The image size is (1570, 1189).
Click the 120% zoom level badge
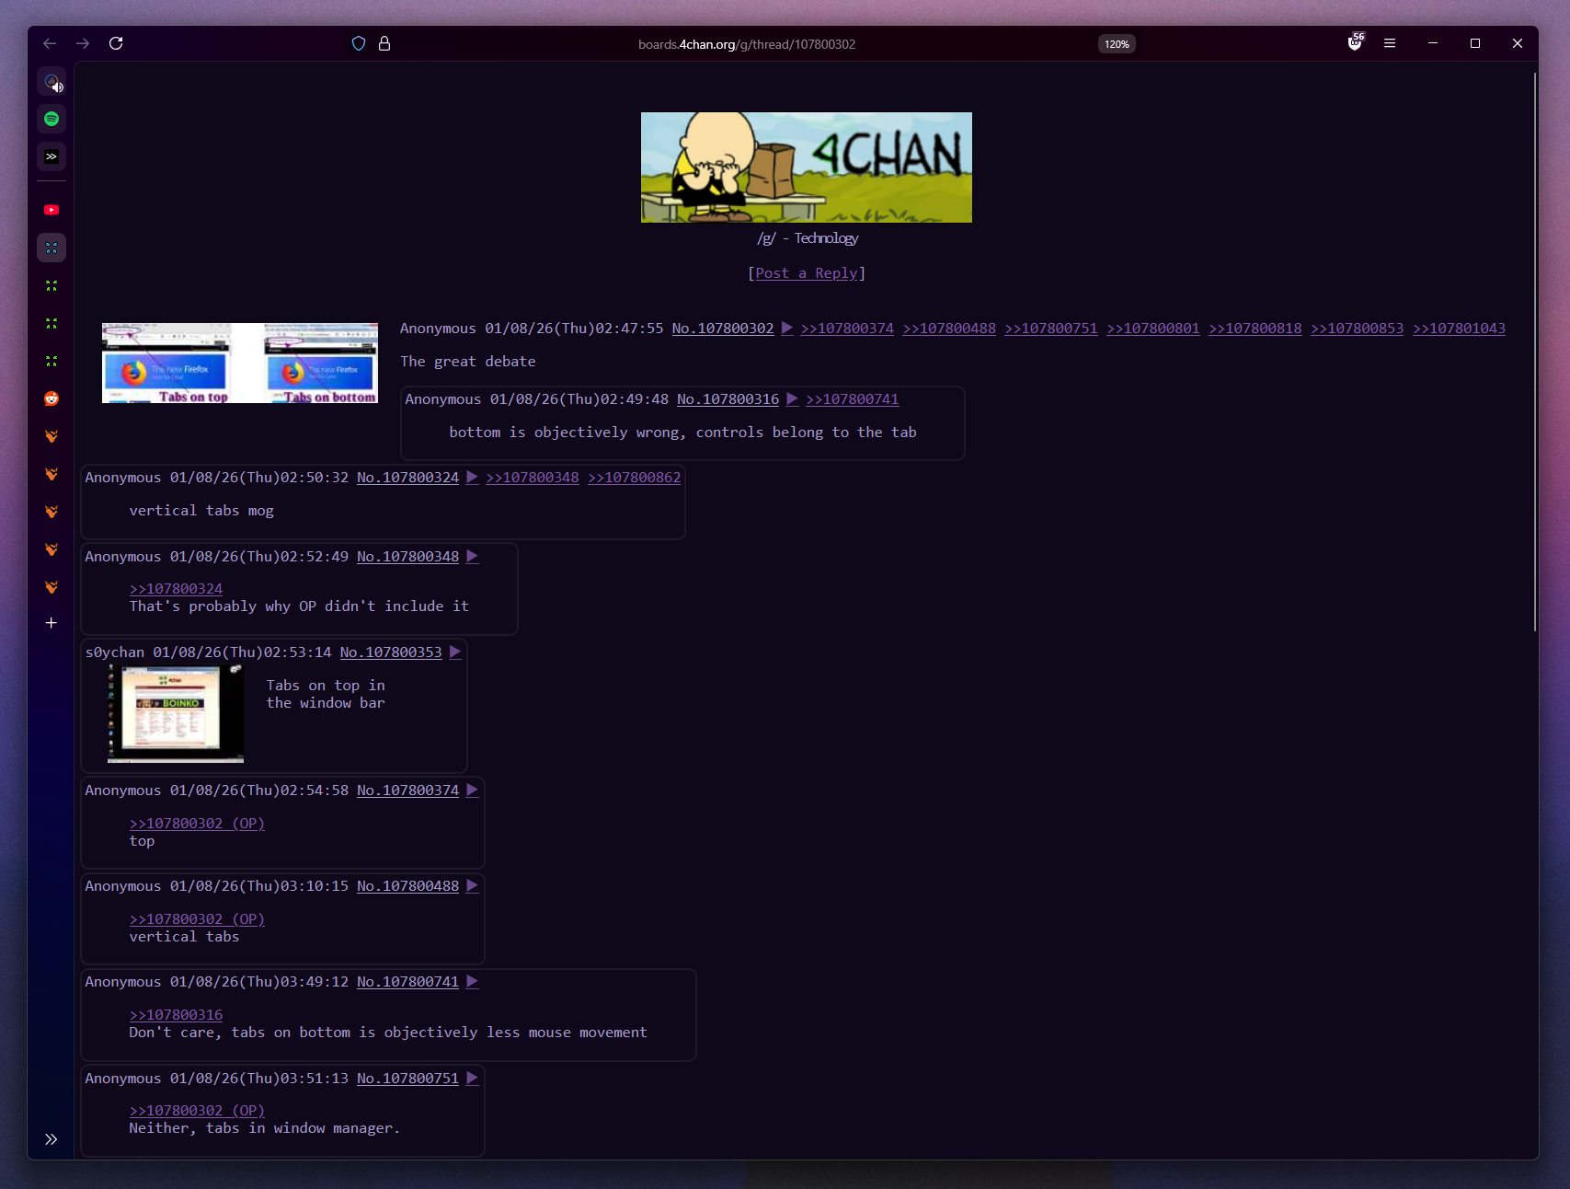pyautogui.click(x=1117, y=44)
